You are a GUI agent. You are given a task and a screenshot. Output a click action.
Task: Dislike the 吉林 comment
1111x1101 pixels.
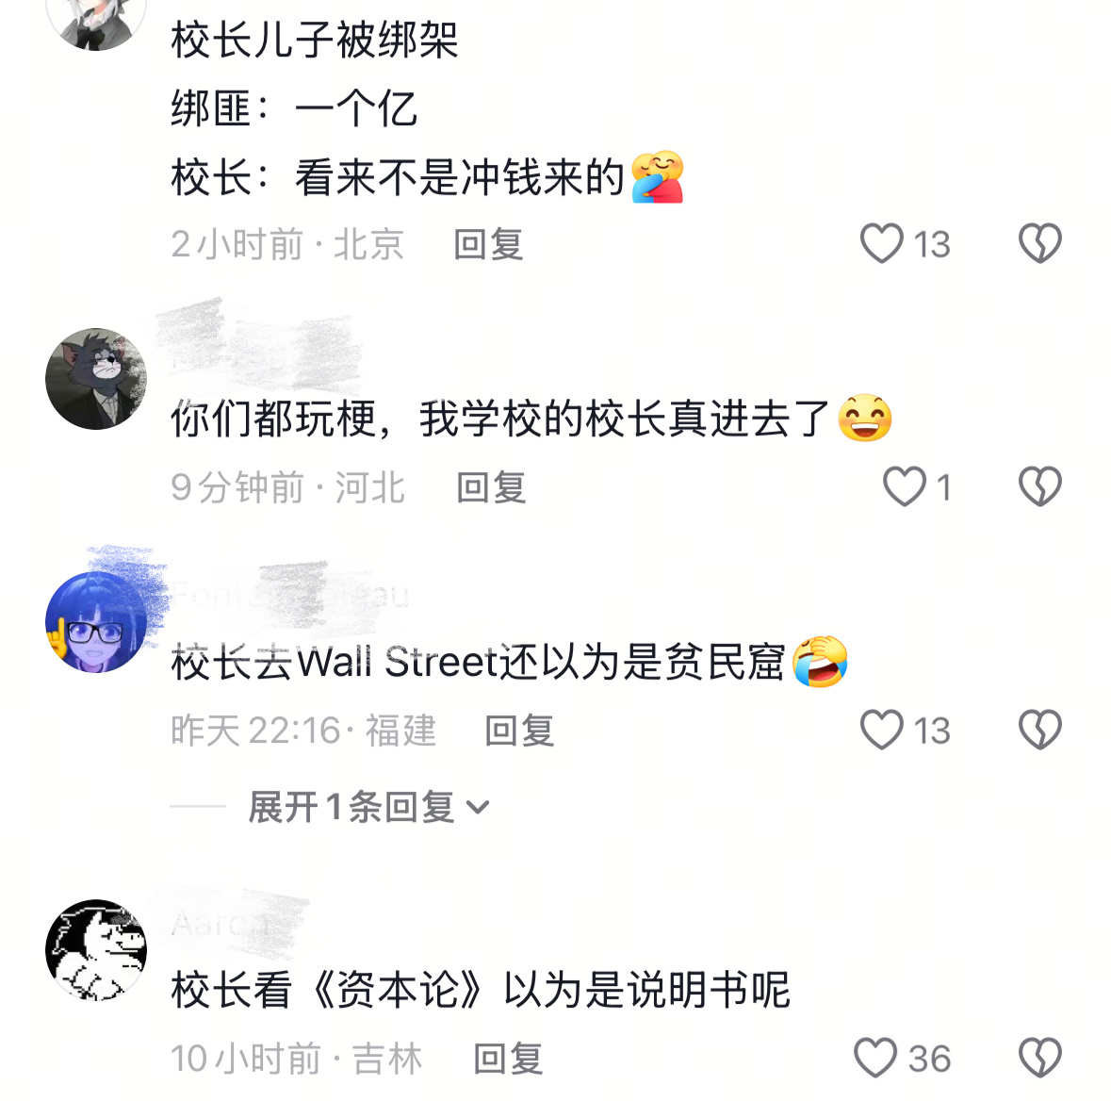[1039, 1058]
